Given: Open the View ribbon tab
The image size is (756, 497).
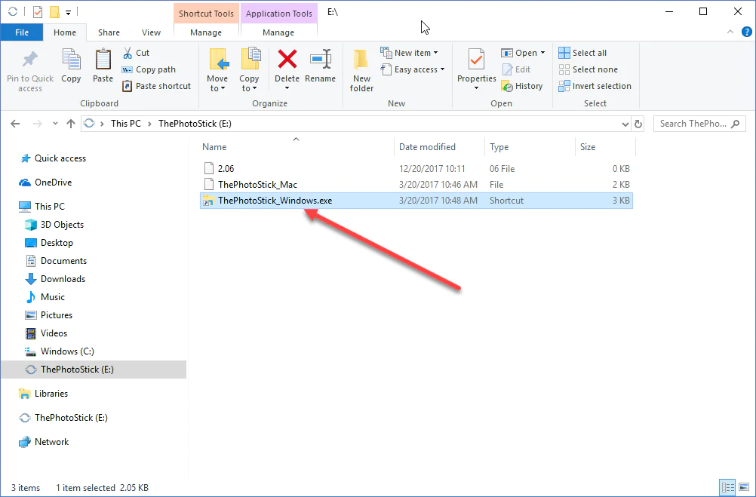Looking at the screenshot, I should [x=151, y=32].
